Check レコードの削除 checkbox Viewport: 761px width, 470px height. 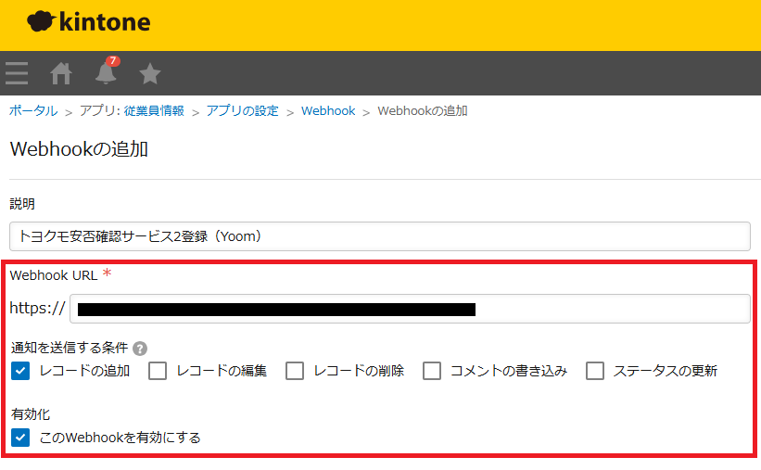[295, 371]
